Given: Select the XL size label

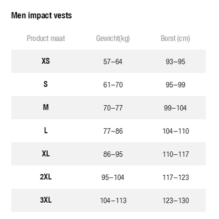Looking at the screenshot, I should [46, 153].
